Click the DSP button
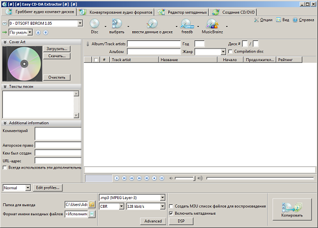Viewport: 318px width, 228px height. (x=181, y=221)
